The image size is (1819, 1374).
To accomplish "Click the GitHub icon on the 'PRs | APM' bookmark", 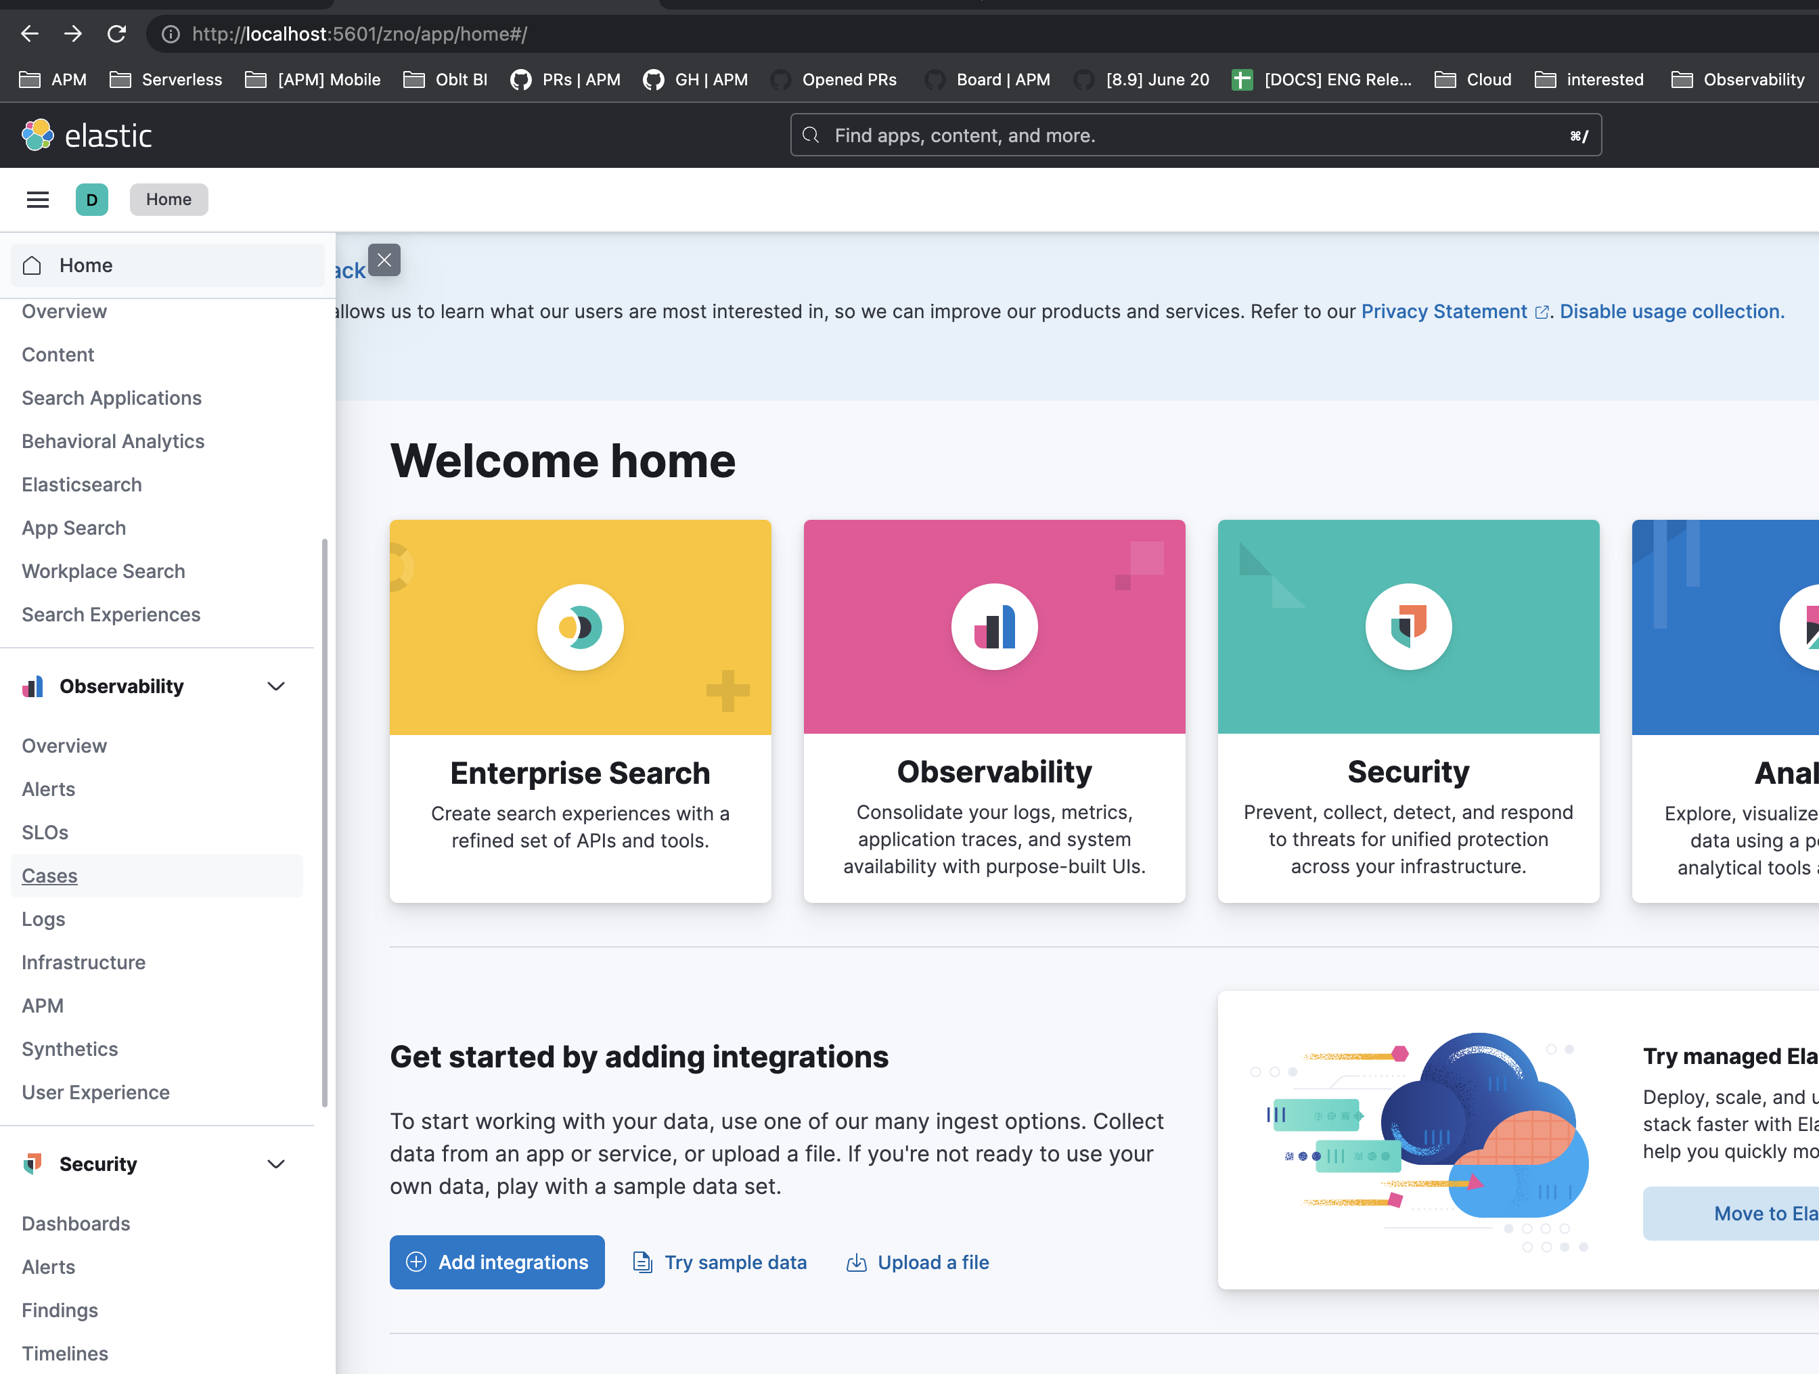I will 520,79.
